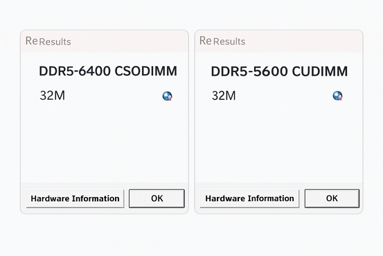Select the DDR5-6400 CSODIMM heading text

pyautogui.click(x=108, y=71)
